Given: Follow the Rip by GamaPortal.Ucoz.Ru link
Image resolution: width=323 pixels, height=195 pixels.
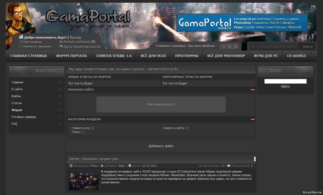Looking at the screenshot, I should pos(82,47).
